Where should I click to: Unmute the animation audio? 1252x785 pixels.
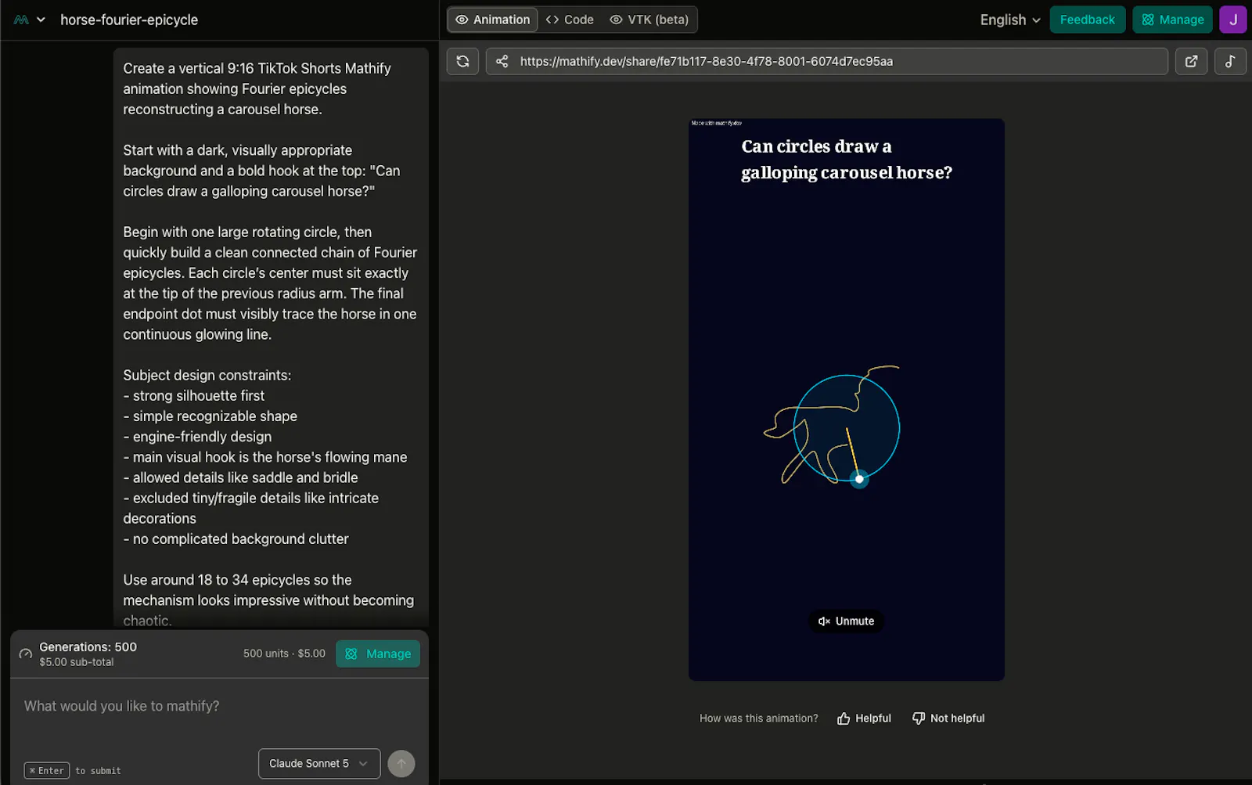click(846, 621)
